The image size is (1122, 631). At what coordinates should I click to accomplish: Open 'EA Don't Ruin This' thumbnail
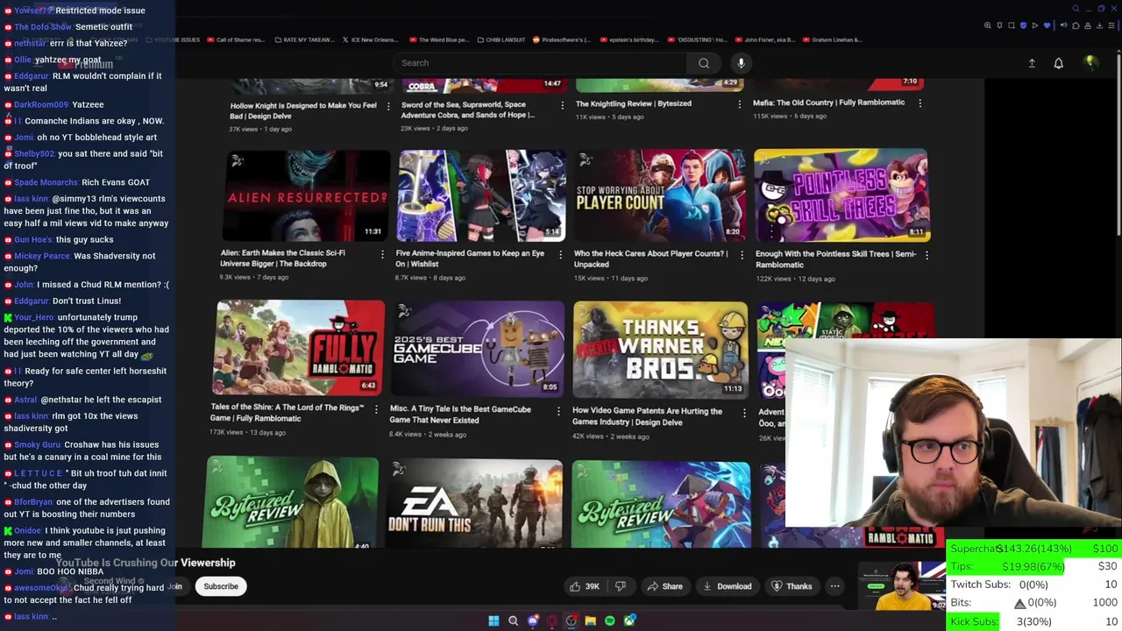(x=475, y=505)
